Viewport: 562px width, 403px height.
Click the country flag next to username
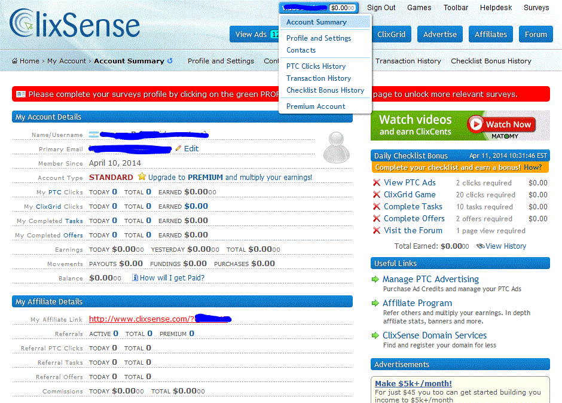tap(93, 135)
